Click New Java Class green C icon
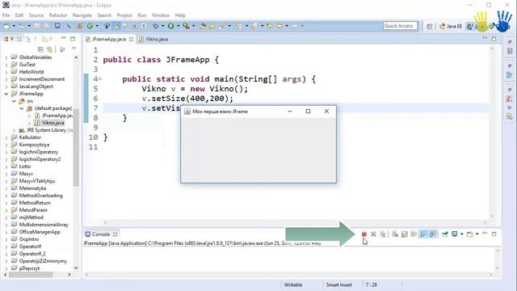Image resolution: width=517 pixels, height=291 pixels. coord(90,26)
